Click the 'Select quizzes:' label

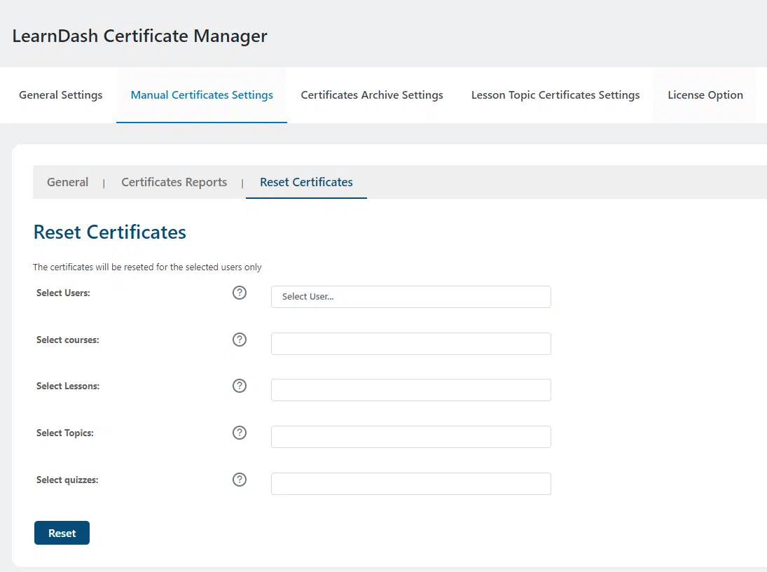click(x=67, y=480)
